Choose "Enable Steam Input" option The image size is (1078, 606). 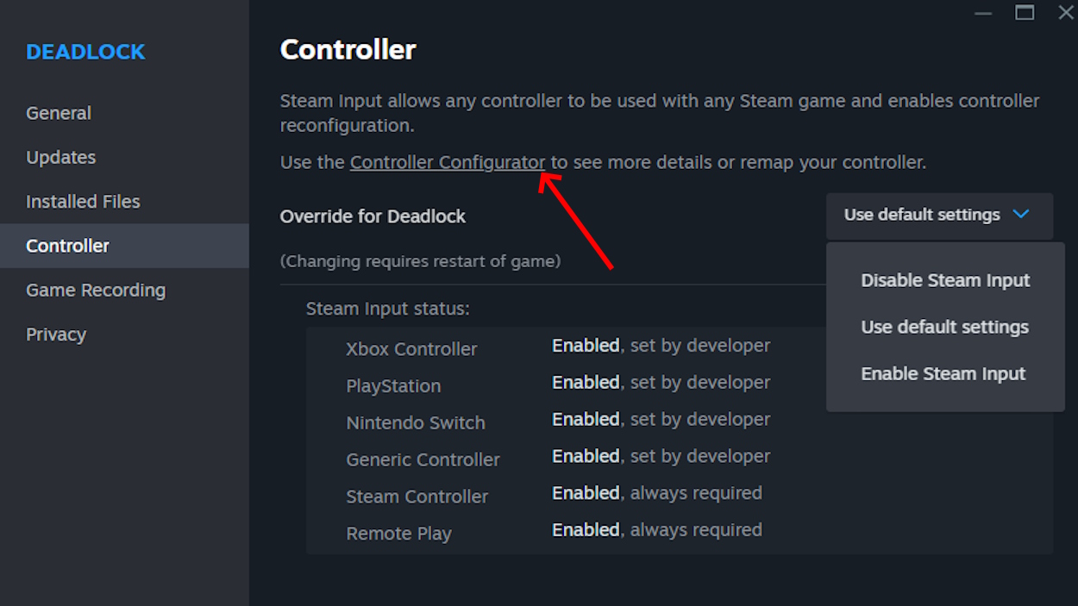[943, 373]
